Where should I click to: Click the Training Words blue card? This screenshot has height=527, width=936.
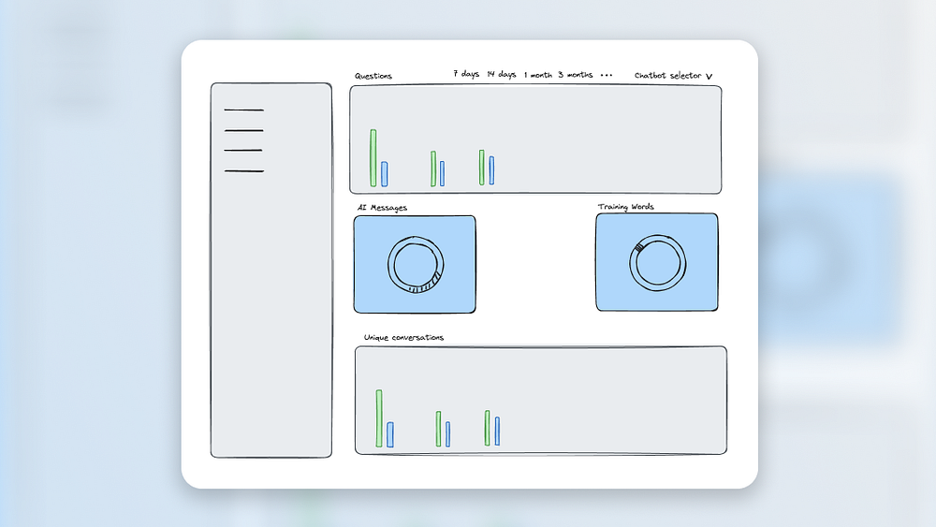[657, 262]
